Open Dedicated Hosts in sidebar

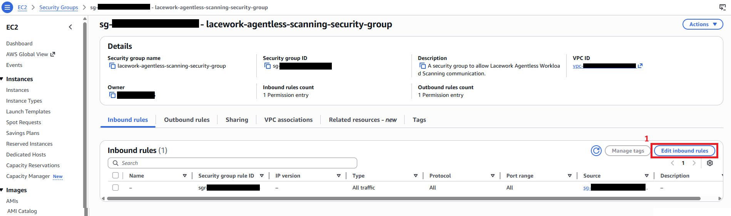coord(26,155)
